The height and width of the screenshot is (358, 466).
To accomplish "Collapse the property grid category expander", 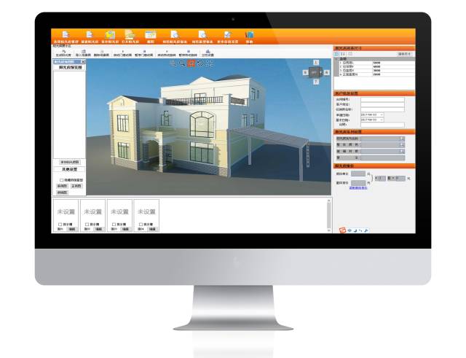I will (x=336, y=59).
